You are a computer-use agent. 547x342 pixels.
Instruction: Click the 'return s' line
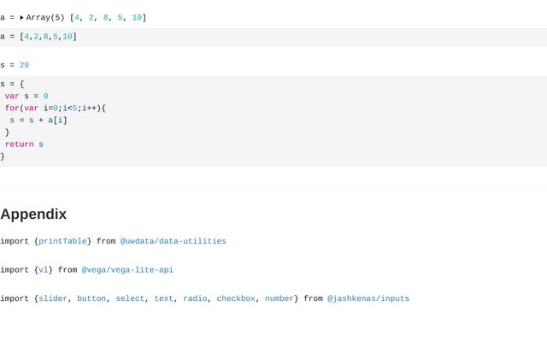24,144
